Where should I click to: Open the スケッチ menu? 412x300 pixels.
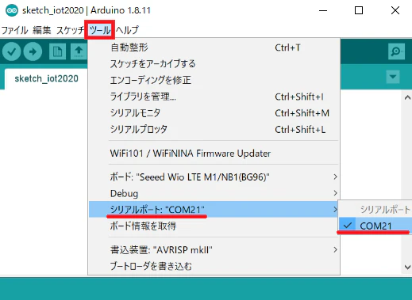(70, 30)
